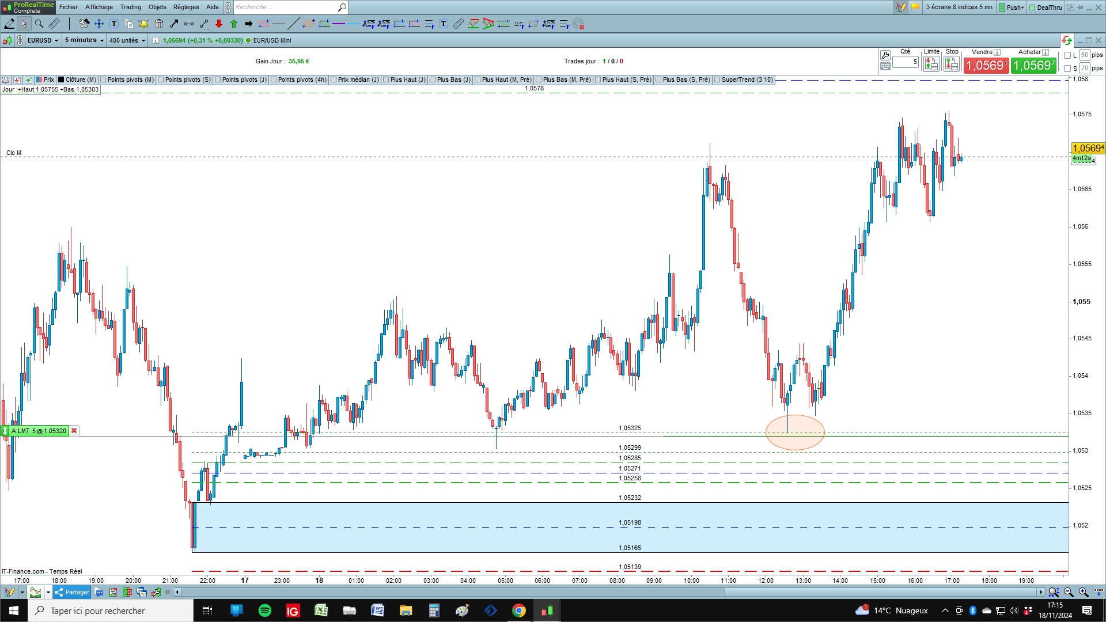Click the alert bell icon
1106x622 pixels.
(143, 24)
